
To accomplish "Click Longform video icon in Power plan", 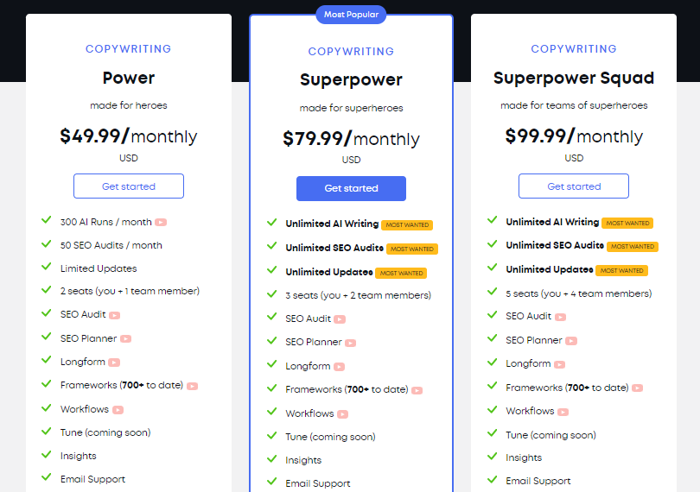I will pyautogui.click(x=114, y=363).
